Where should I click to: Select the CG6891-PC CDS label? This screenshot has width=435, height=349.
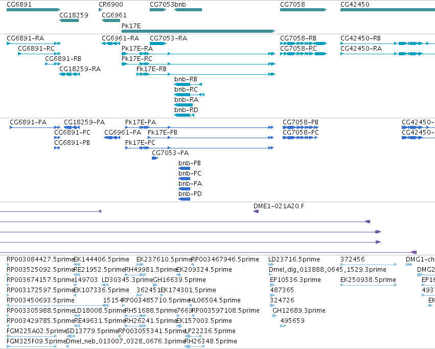72,133
